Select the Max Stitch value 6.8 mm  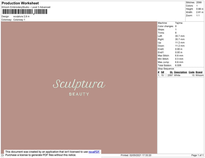179,56
